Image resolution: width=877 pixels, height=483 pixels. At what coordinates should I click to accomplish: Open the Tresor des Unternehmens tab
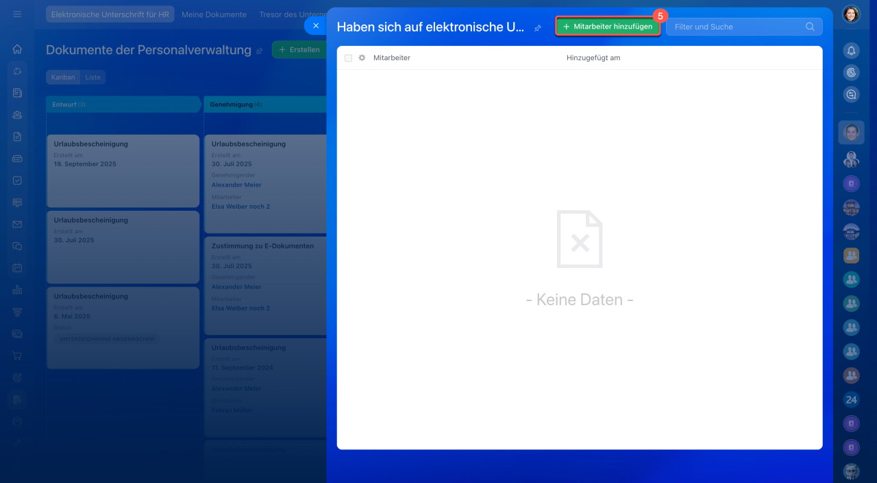pyautogui.click(x=293, y=14)
